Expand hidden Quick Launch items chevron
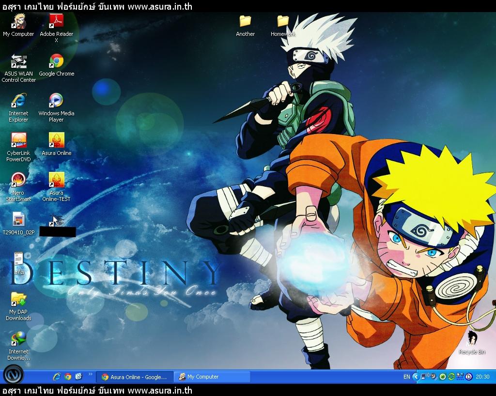The height and width of the screenshot is (396, 496). tap(91, 374)
